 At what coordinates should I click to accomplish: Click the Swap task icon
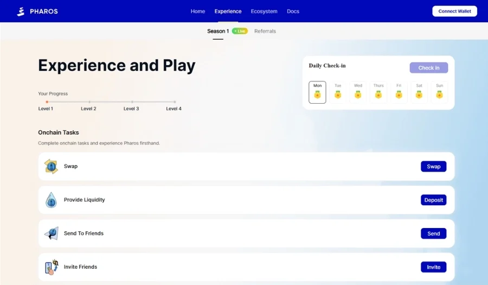(51, 166)
